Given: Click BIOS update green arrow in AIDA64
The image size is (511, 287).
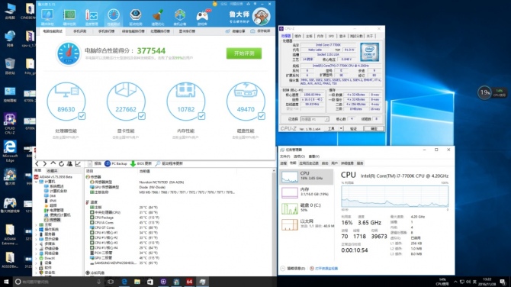Looking at the screenshot, I should tap(141, 163).
